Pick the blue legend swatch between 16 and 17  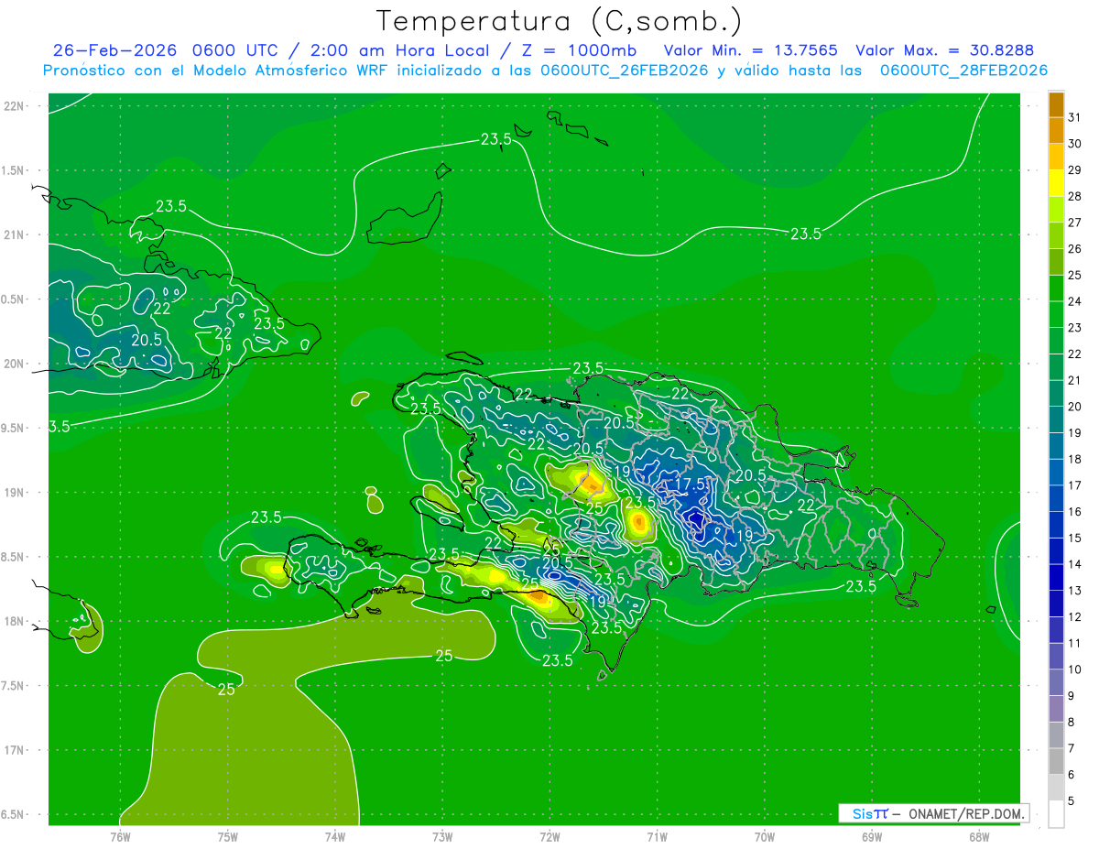tap(1056, 498)
